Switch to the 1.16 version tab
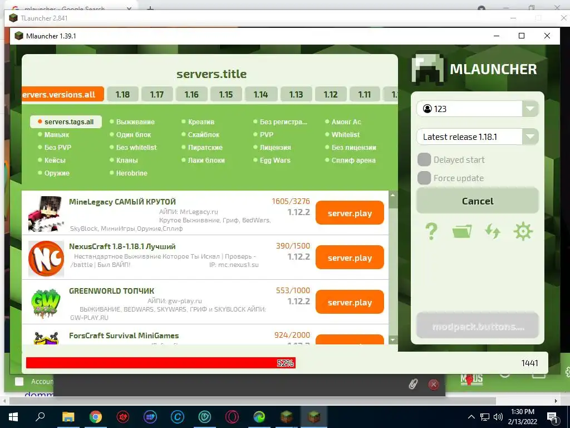The height and width of the screenshot is (428, 570). point(191,94)
